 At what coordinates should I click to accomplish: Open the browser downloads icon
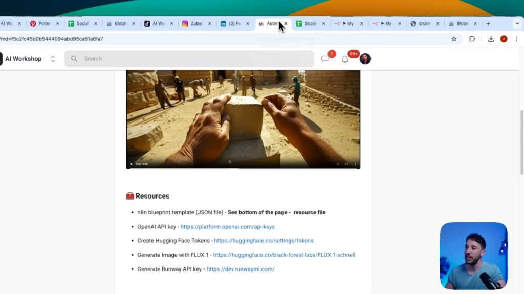tap(491, 39)
